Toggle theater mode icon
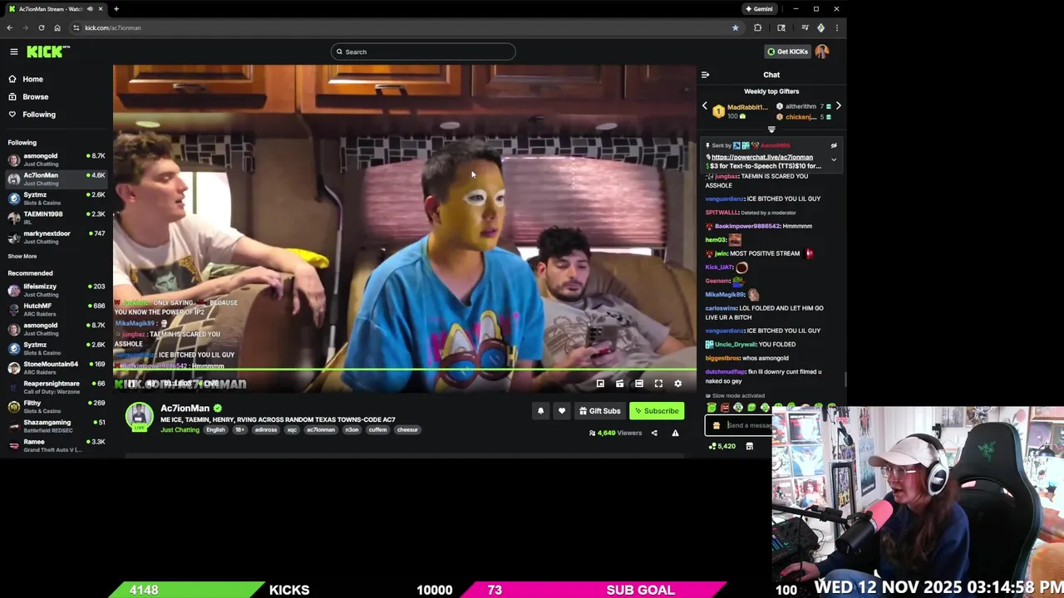The height and width of the screenshot is (598, 1064). pos(638,384)
